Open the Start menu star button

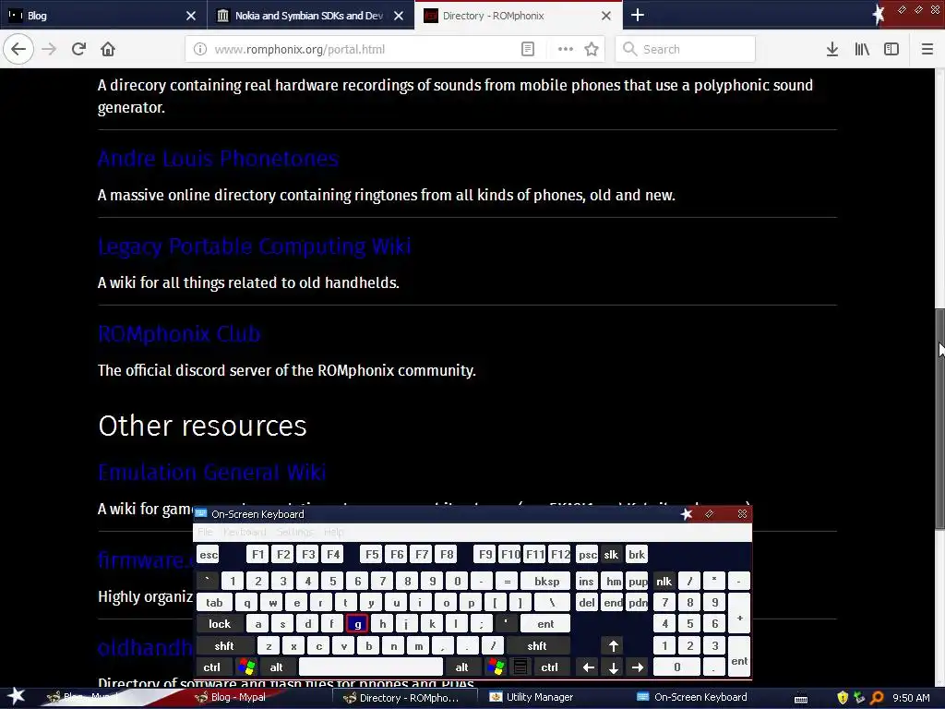click(17, 696)
